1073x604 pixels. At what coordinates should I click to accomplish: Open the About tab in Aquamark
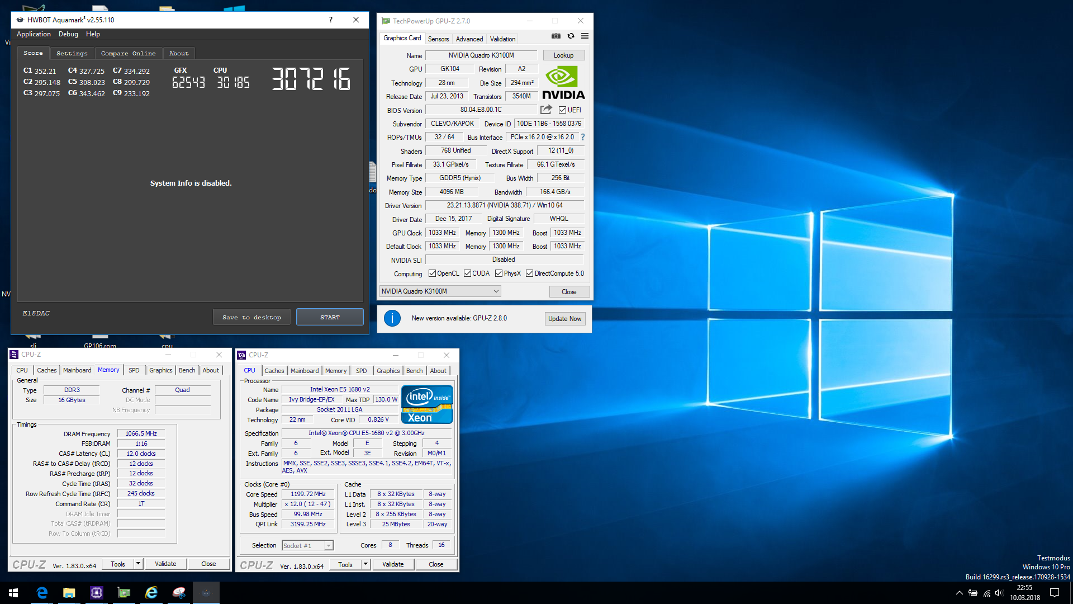(179, 53)
